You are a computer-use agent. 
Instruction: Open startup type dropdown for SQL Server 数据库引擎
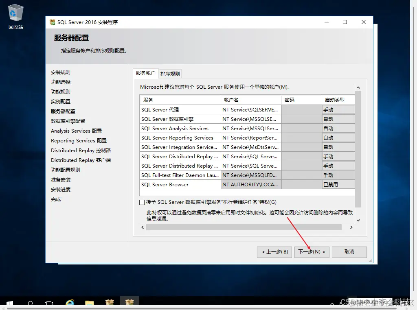[338, 119]
